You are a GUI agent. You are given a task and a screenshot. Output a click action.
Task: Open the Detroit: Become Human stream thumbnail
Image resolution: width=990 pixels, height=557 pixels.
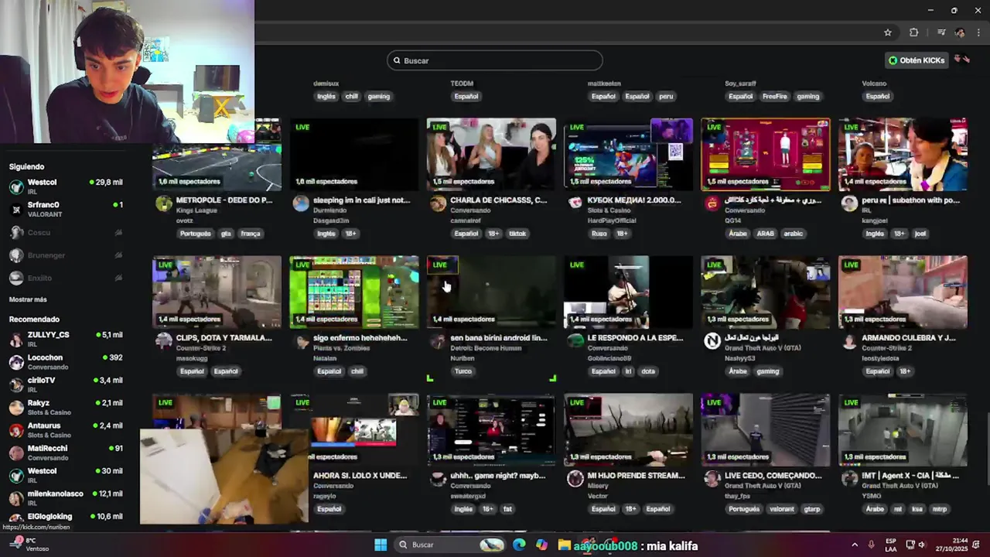(491, 292)
